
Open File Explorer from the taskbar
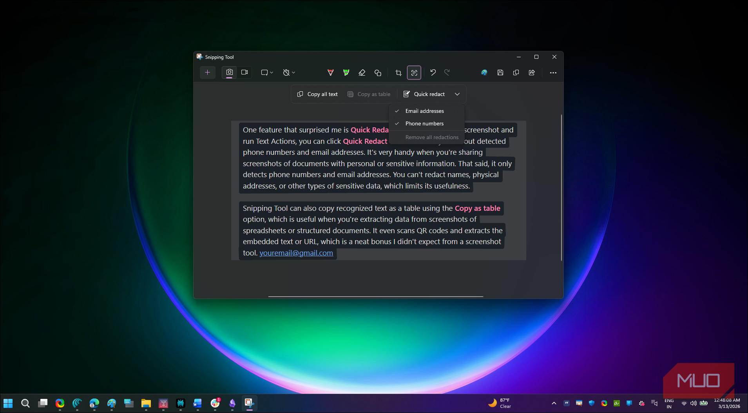[146, 403]
